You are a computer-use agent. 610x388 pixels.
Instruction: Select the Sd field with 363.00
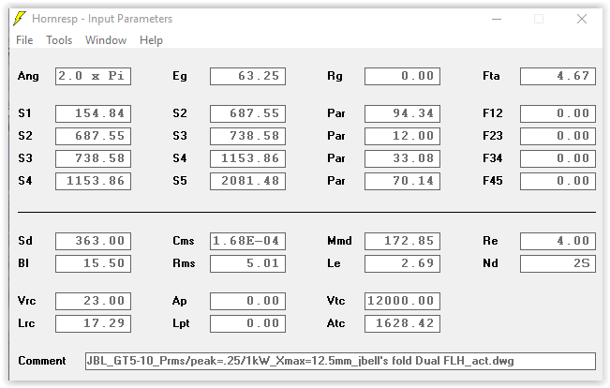pyautogui.click(x=93, y=241)
